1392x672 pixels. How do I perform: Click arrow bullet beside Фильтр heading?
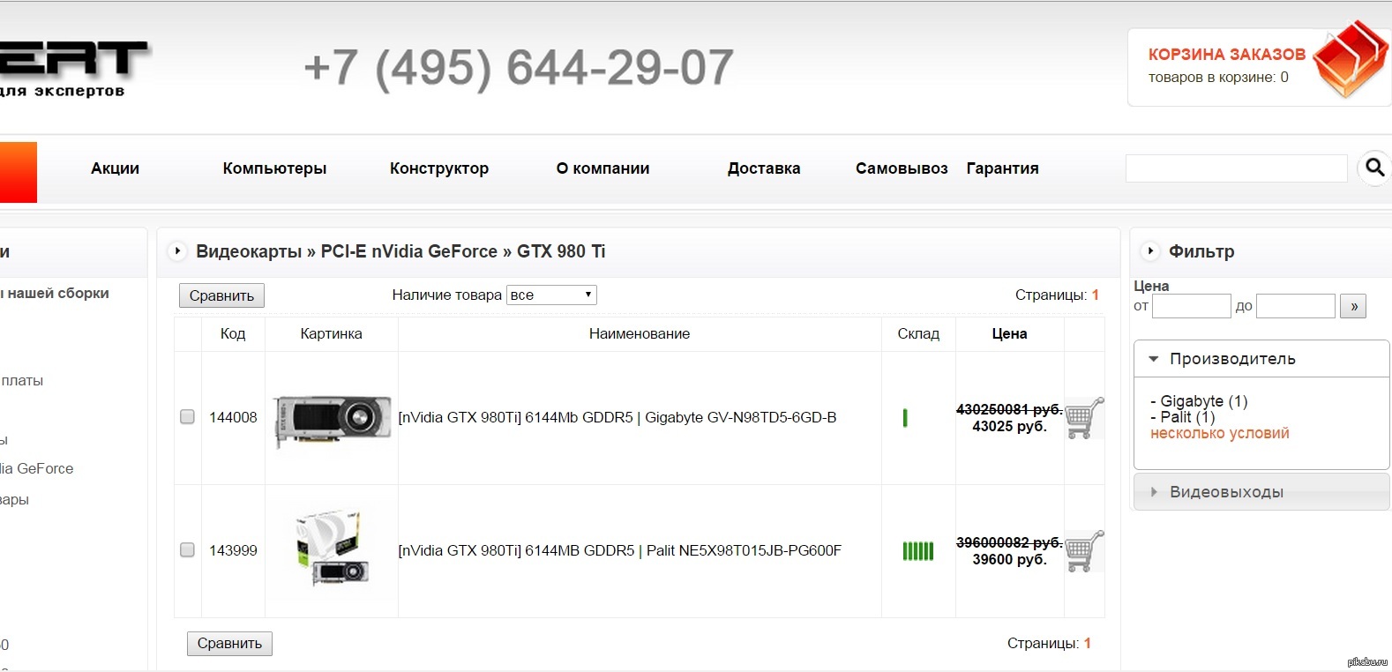point(1149,251)
